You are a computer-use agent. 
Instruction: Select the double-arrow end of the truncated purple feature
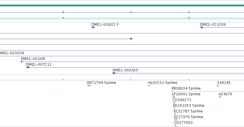point(131,39)
